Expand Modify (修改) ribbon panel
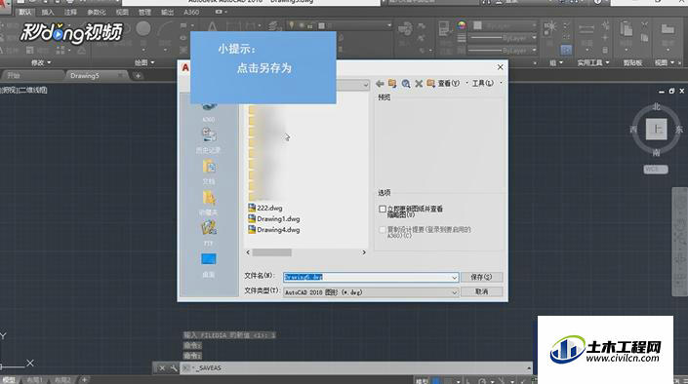 (x=41, y=62)
